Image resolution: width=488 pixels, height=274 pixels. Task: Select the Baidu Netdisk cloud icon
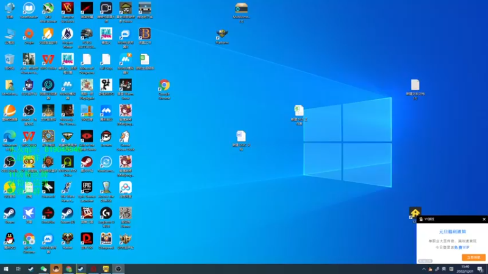(x=126, y=190)
